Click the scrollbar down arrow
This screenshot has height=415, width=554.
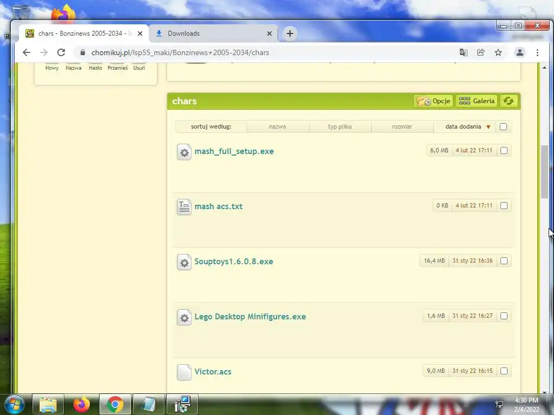pyautogui.click(x=544, y=392)
